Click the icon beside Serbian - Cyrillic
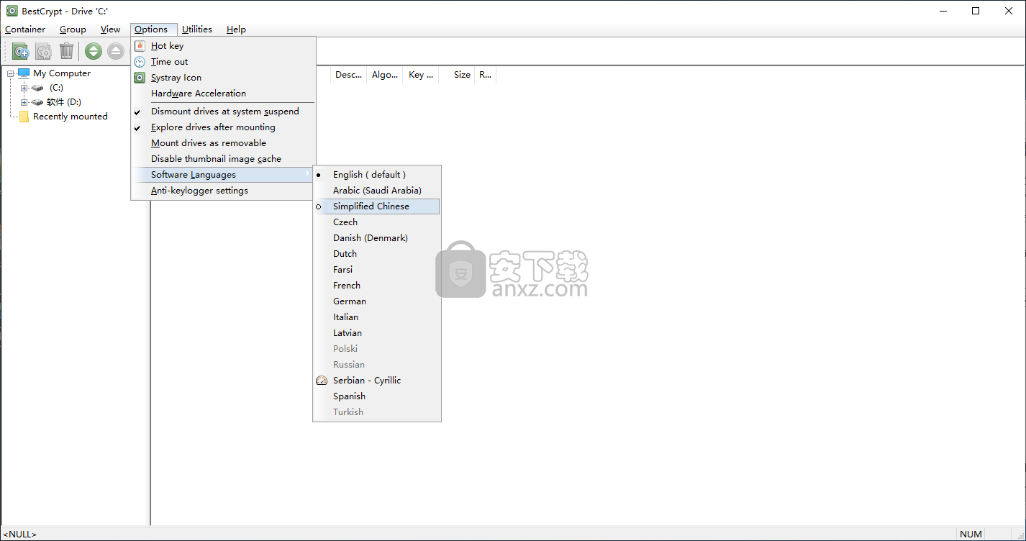 tap(322, 381)
